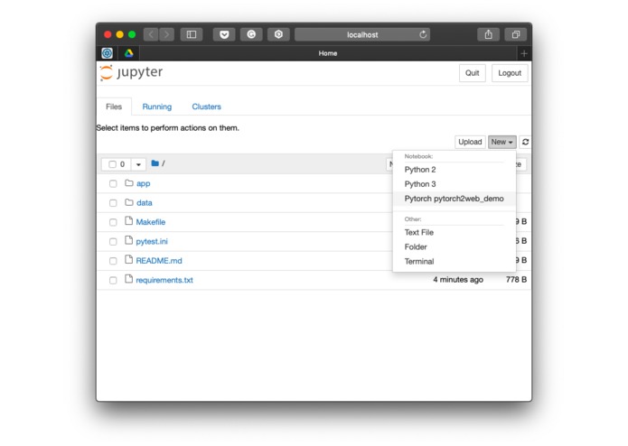Open the pinned blue atom tab
Screen dimensions: 628x446
[x=107, y=53]
